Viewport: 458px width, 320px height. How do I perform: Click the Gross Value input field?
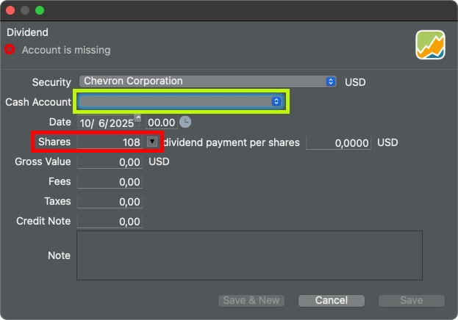(110, 162)
